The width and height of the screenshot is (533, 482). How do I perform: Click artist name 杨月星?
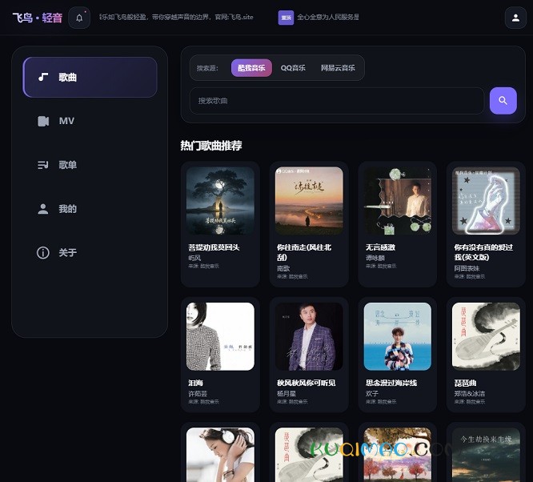point(287,394)
